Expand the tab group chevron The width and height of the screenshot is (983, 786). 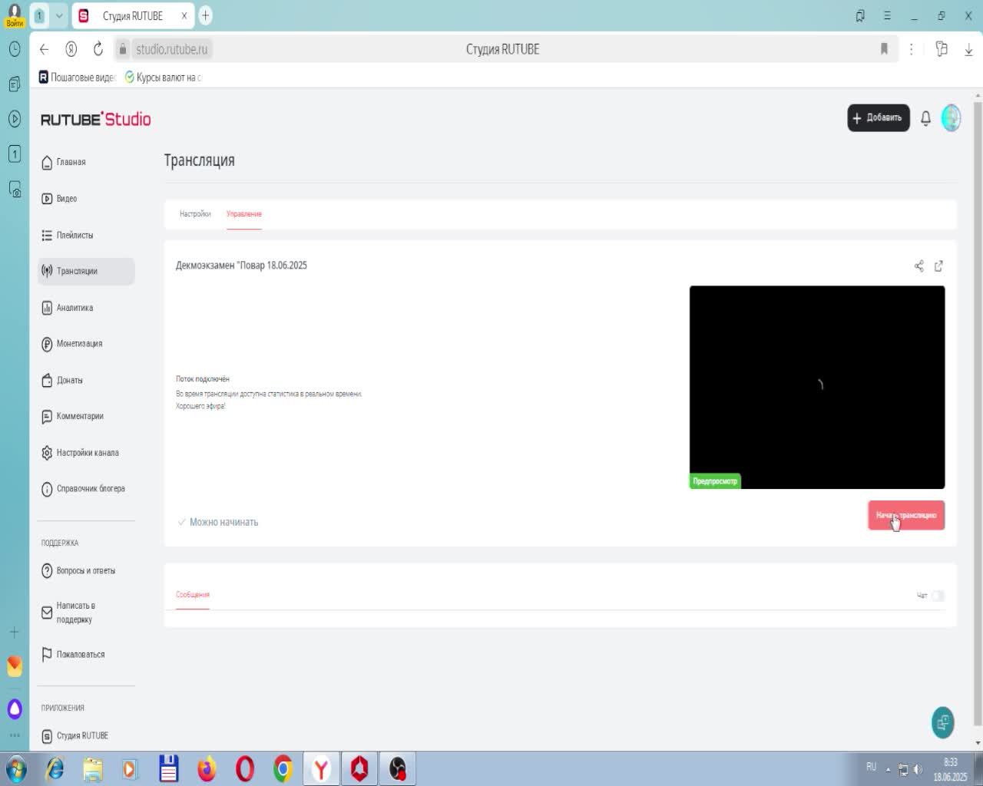[59, 15]
